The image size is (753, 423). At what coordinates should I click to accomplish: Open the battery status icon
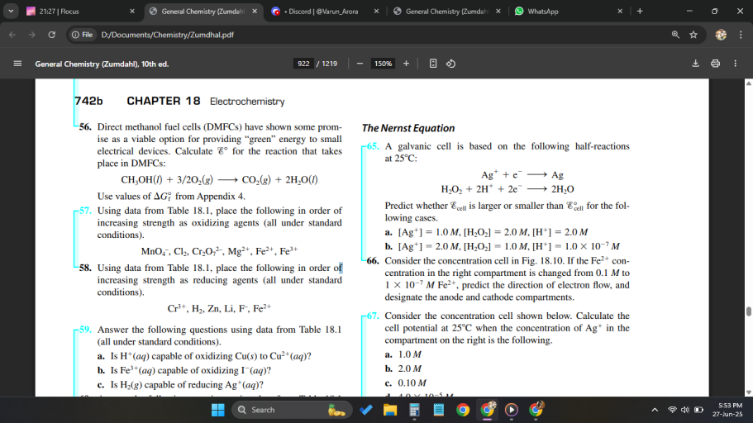click(x=698, y=410)
